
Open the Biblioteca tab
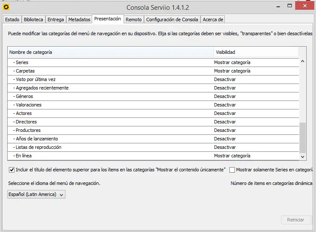pos(33,20)
